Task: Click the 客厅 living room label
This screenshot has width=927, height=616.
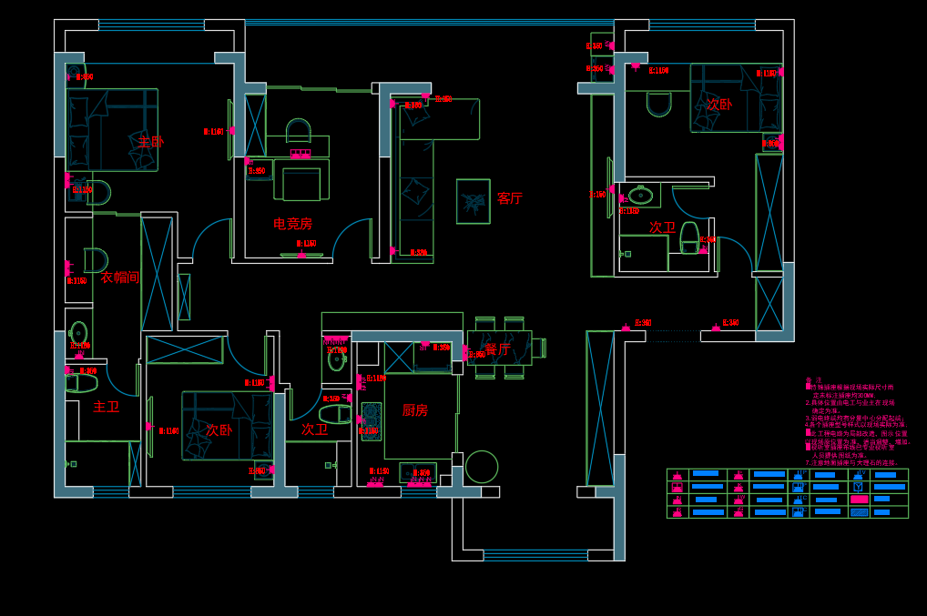Action: coord(510,197)
